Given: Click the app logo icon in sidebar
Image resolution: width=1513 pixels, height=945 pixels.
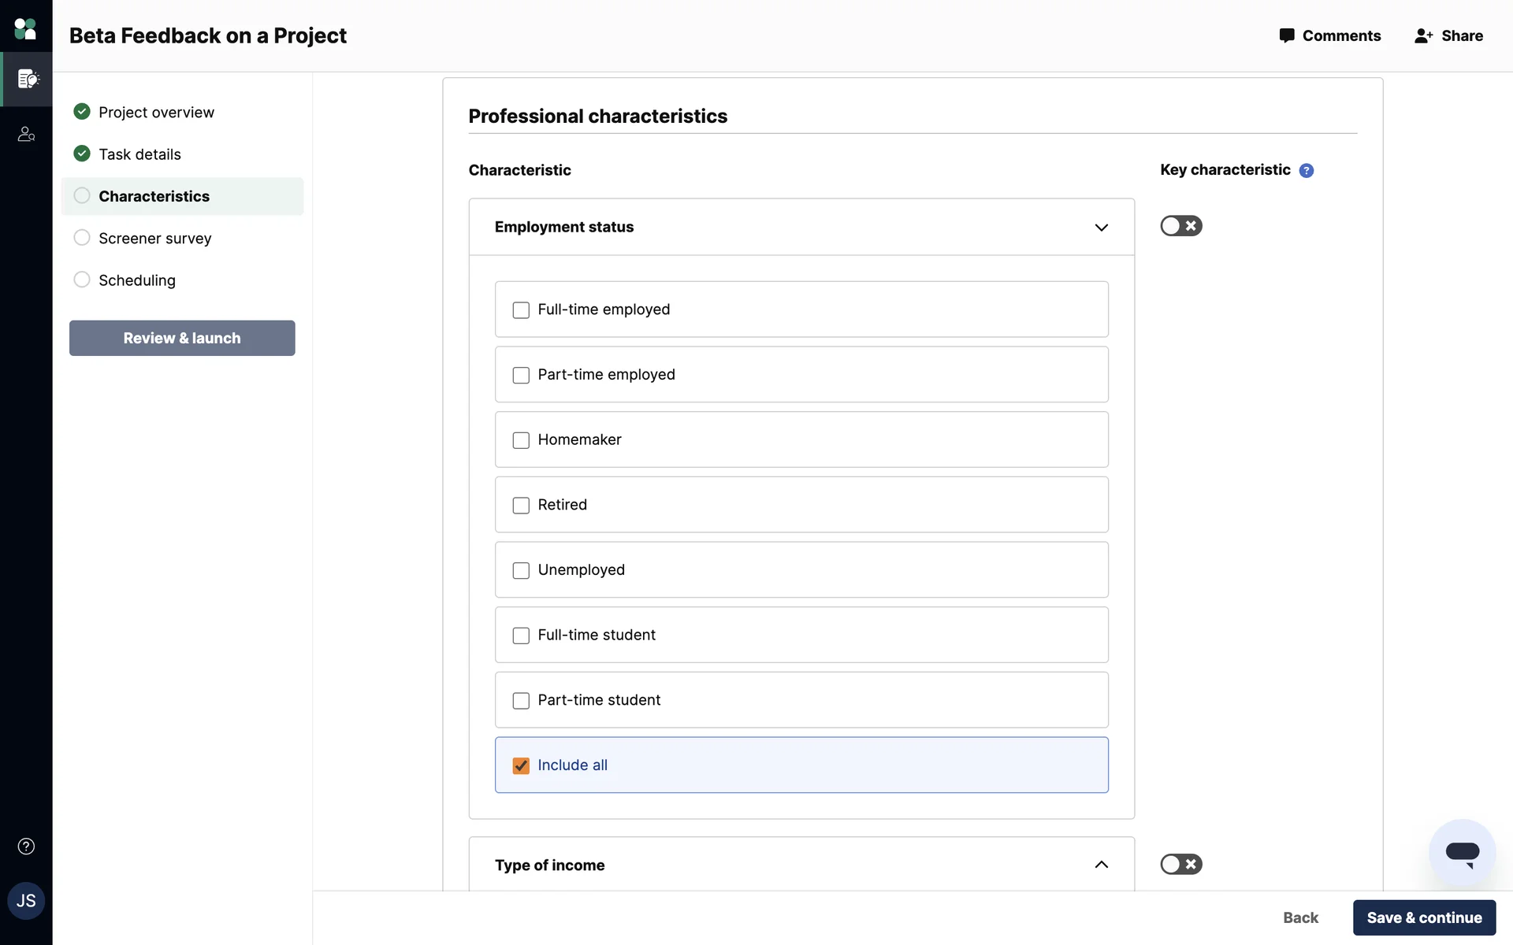Looking at the screenshot, I should tap(25, 29).
